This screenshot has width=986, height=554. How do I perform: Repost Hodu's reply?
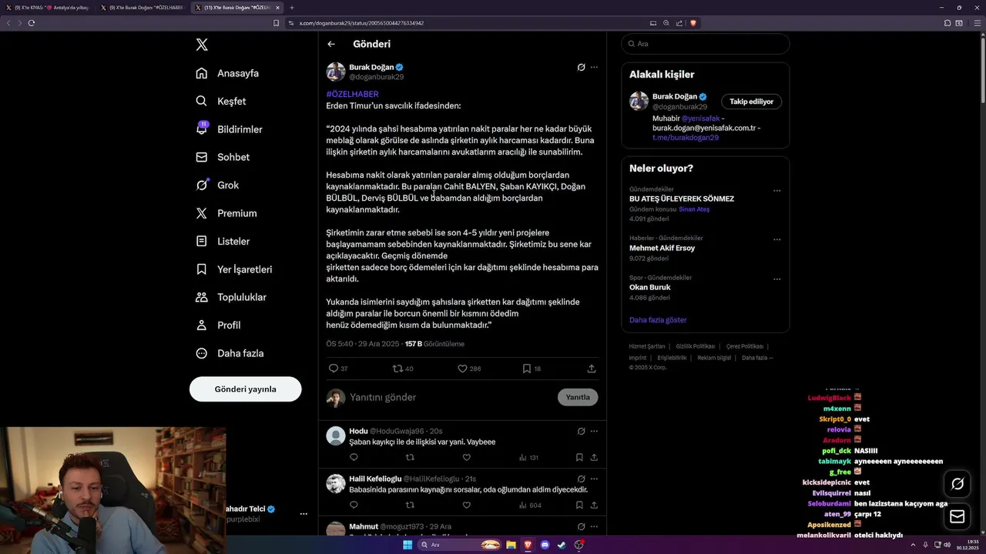[x=410, y=457]
